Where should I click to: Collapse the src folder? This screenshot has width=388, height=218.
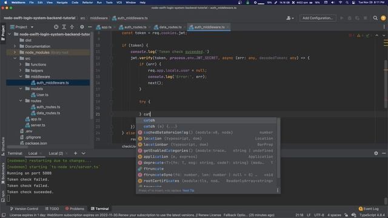pos(15,58)
